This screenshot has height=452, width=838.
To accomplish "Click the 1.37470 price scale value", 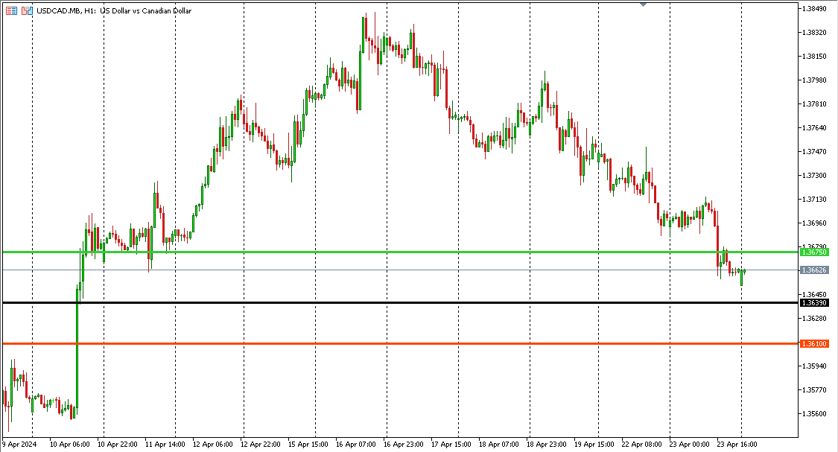I will click(x=814, y=152).
